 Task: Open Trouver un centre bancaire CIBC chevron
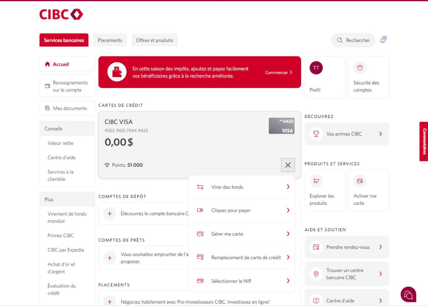(380, 274)
